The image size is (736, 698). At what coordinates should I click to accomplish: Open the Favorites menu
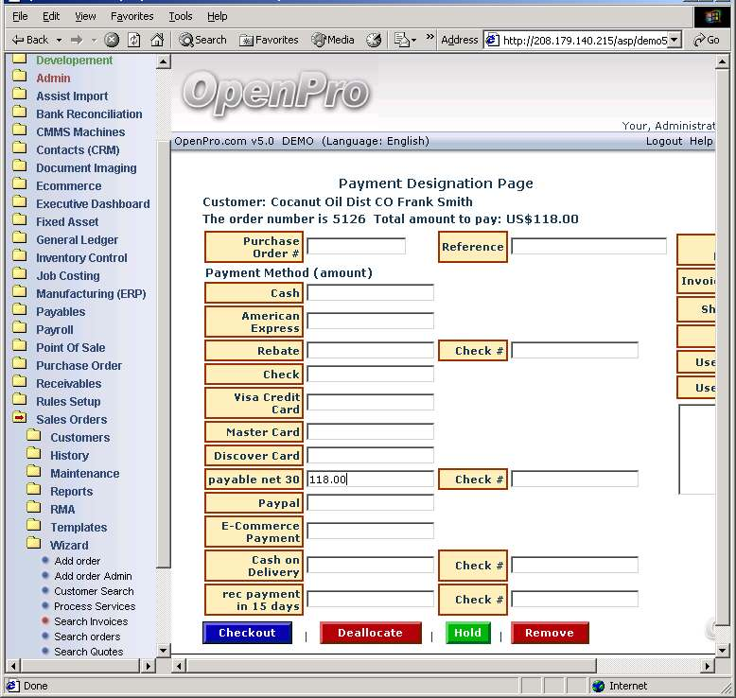coord(132,16)
